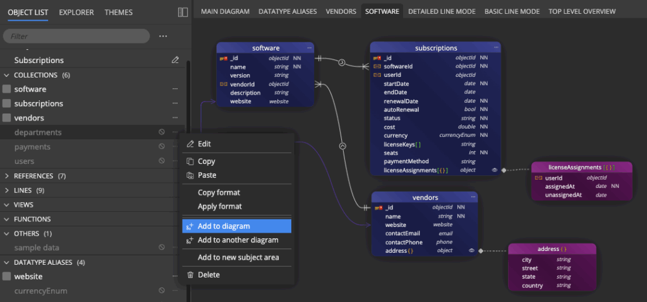The width and height of the screenshot is (647, 302).
Task: Toggle eye icon on vendors address field
Action: pos(471,251)
